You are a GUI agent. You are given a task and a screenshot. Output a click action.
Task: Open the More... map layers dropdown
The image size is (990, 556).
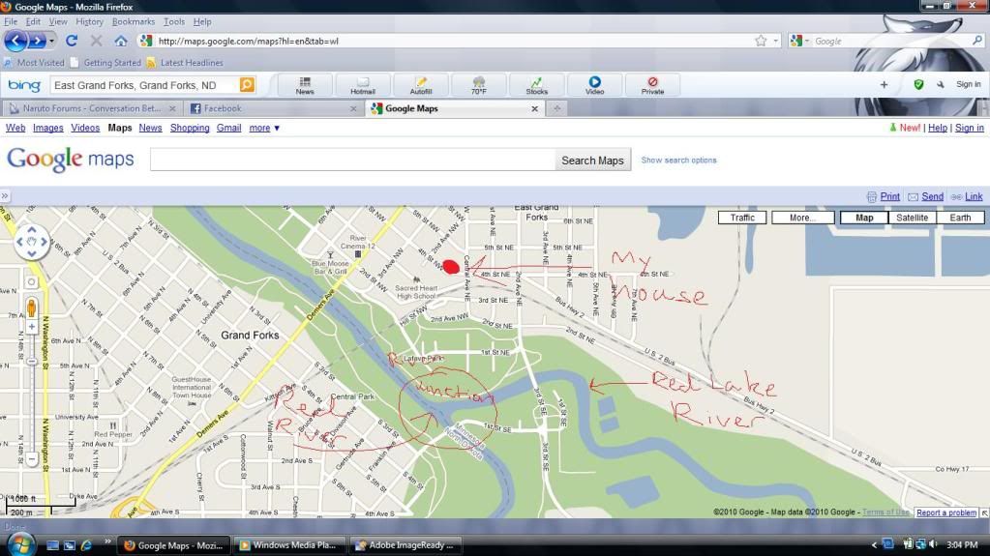click(x=802, y=218)
